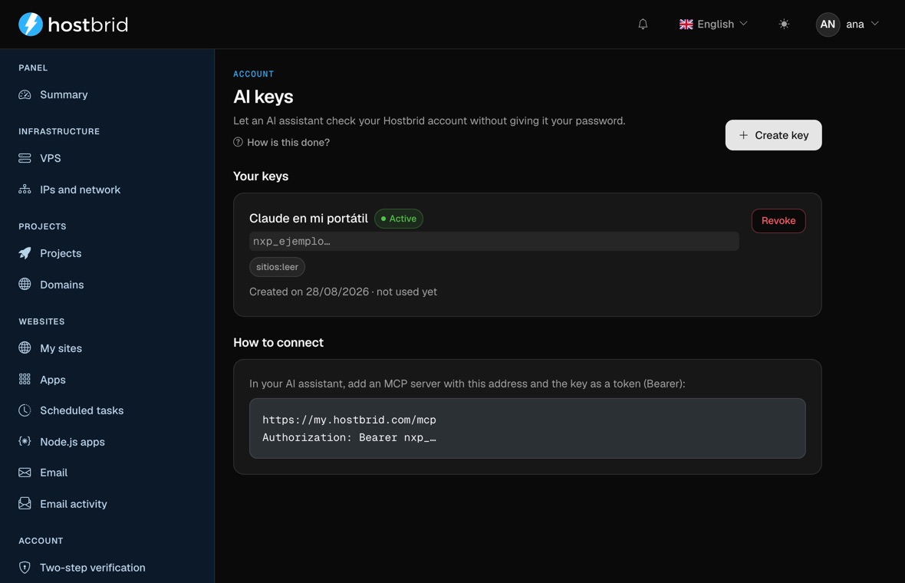Open notifications bell
Screen dimensions: 905x583
point(643,25)
